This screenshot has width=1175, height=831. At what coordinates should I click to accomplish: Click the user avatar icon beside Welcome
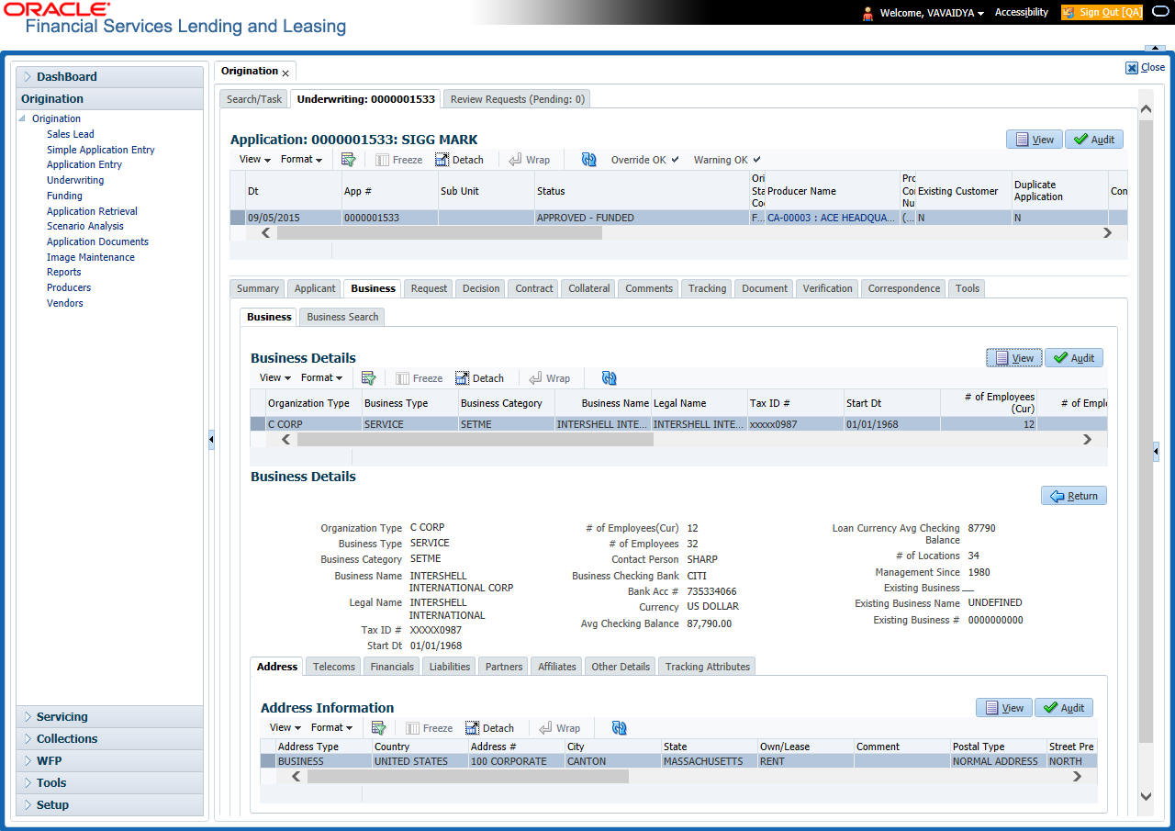click(867, 13)
